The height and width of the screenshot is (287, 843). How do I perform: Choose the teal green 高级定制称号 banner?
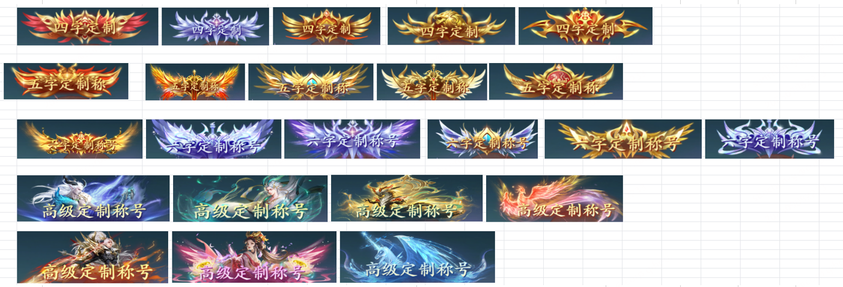pos(250,198)
